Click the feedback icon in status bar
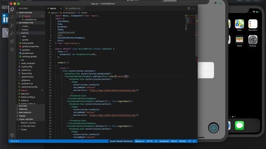266x149 pixels. (190, 141)
